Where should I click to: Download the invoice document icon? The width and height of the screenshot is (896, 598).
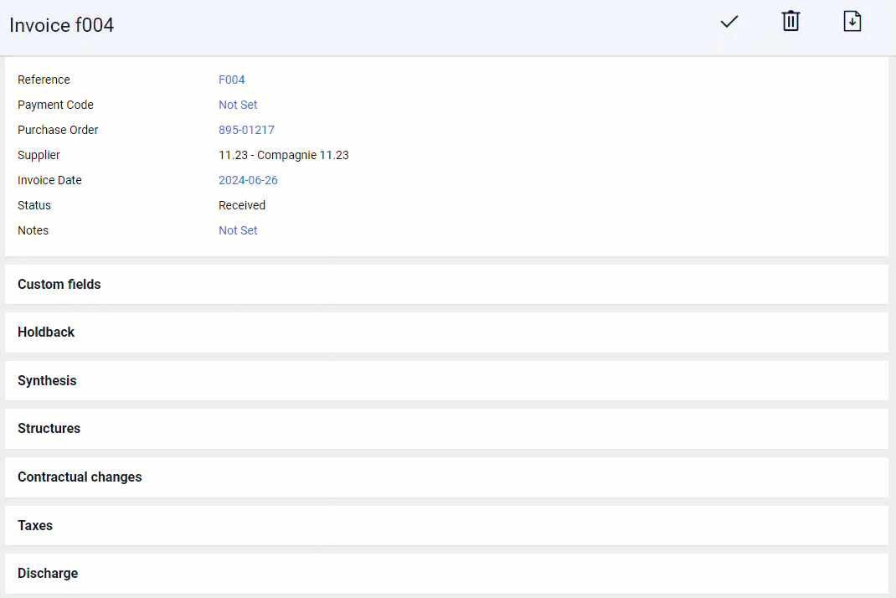(x=852, y=22)
